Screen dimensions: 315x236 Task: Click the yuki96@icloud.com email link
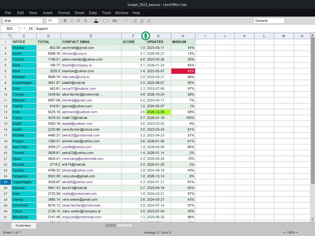pos(77,147)
